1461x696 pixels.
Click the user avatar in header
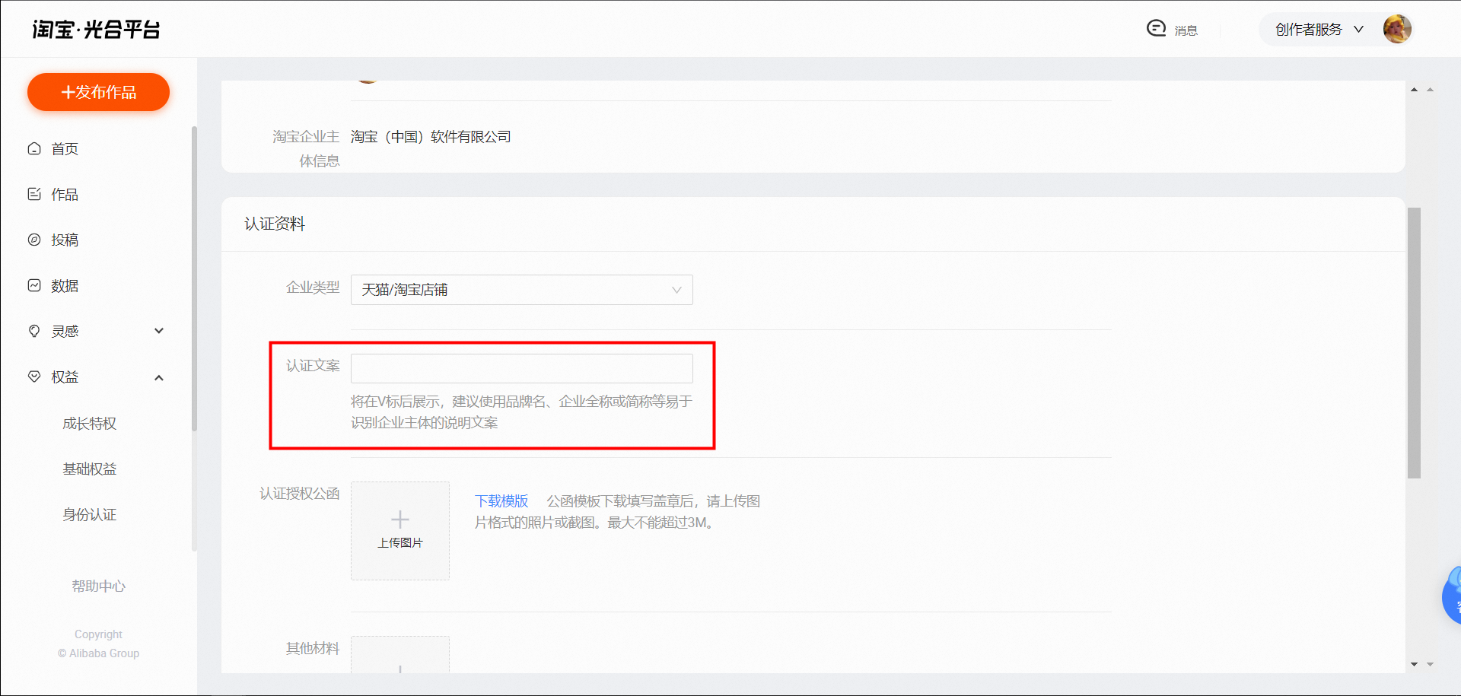pos(1397,29)
